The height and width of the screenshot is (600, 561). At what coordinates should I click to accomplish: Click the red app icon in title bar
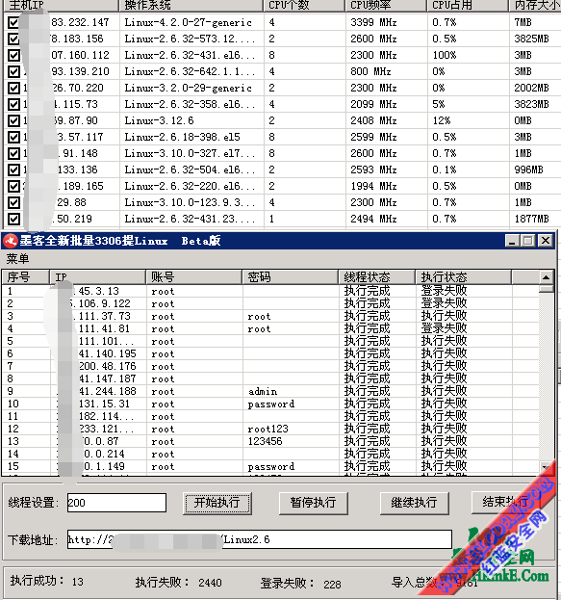10,241
